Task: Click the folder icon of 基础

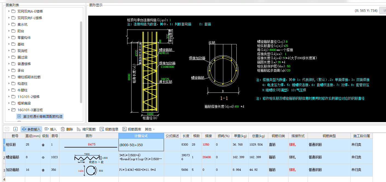Action: click(13, 44)
